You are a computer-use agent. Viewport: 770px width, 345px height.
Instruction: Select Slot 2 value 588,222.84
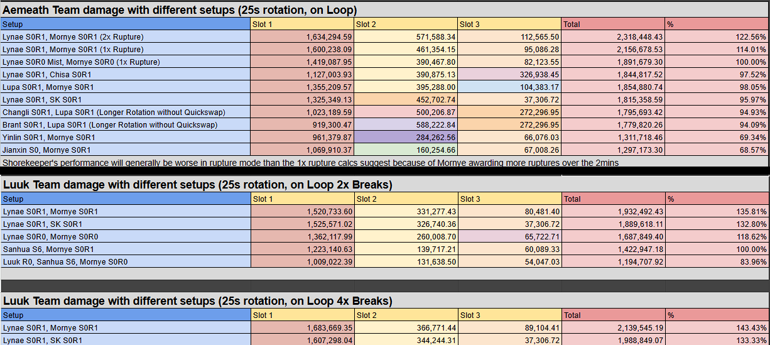click(406, 125)
